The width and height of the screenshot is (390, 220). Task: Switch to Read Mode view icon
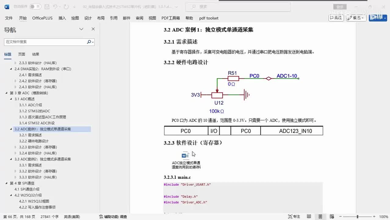tap(309, 217)
